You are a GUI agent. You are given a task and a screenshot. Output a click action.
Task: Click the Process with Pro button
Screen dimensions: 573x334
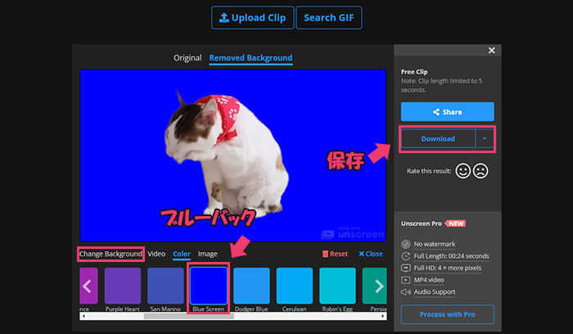(x=447, y=314)
